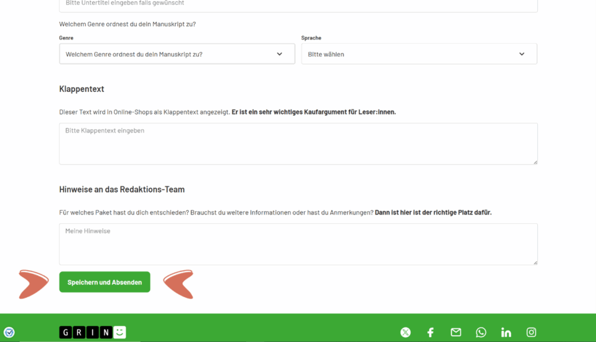Click the "Genre" field label

click(x=66, y=38)
